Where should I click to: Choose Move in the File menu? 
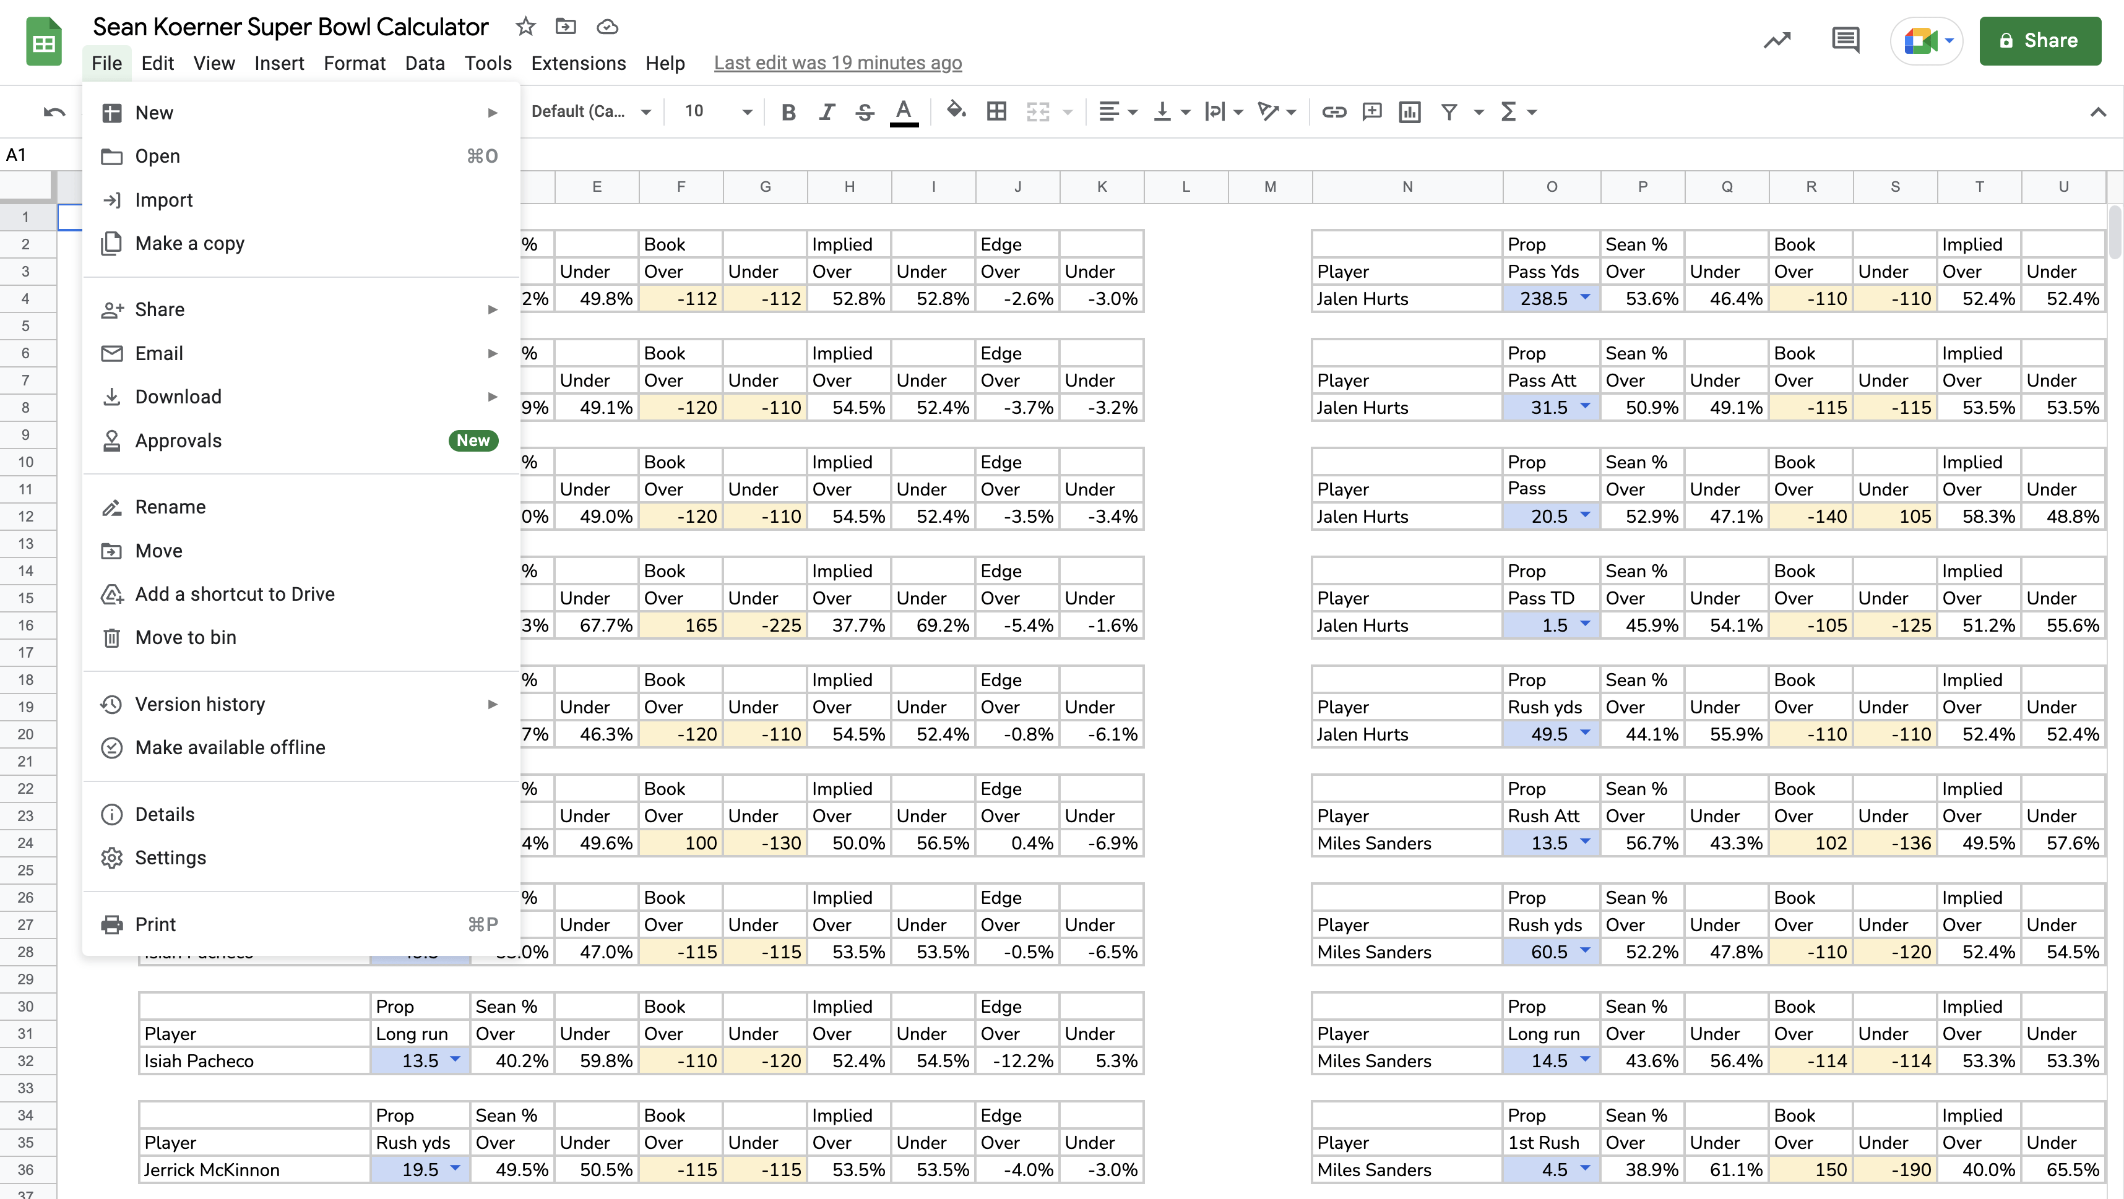(301, 551)
